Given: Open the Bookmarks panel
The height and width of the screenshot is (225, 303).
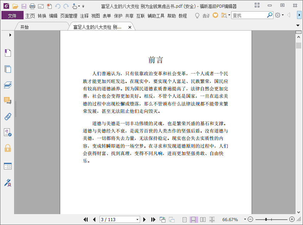Looking at the screenshot, I should (8, 53).
